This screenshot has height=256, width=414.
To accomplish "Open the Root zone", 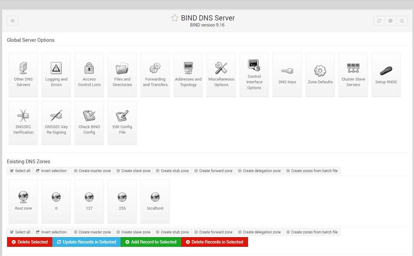I will pos(23,201).
